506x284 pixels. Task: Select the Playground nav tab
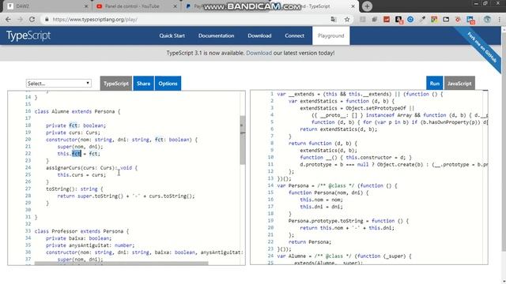[330, 35]
